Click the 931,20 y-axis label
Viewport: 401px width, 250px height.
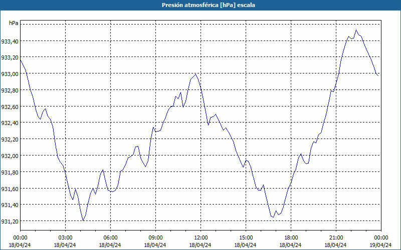pos(10,221)
